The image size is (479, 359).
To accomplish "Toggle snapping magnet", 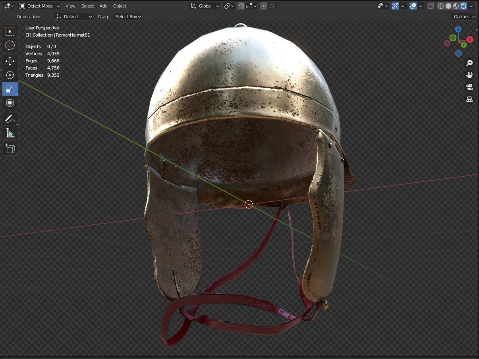I will 241,6.
